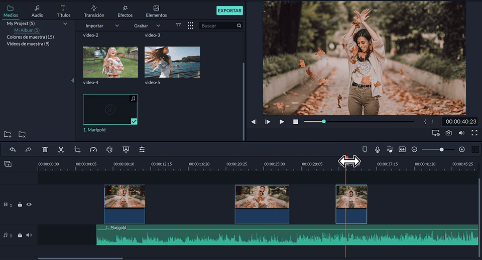
Task: Click the preview volume speaker icon
Action: tap(462, 133)
